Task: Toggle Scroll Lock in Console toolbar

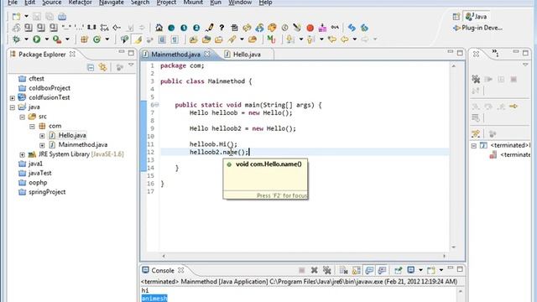Action: [x=356, y=270]
